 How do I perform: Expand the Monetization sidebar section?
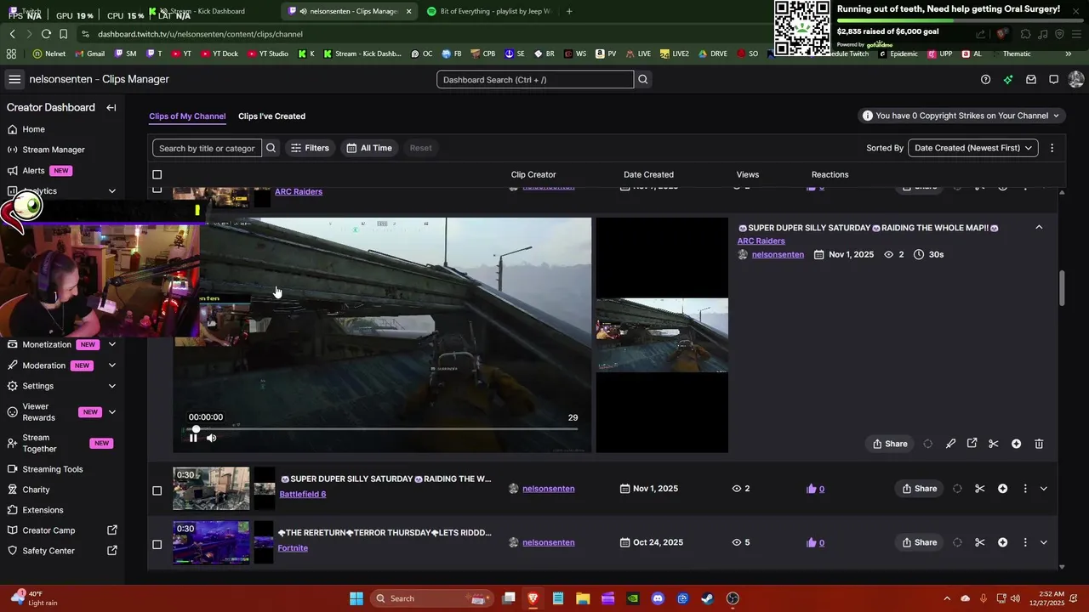(111, 345)
